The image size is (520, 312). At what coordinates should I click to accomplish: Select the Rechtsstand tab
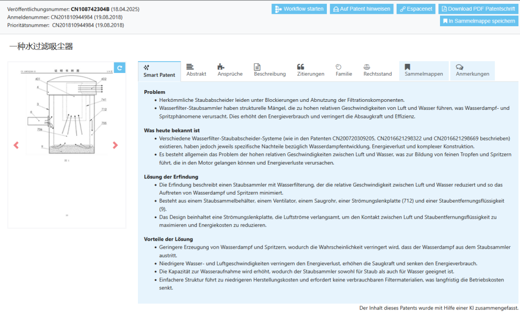click(377, 70)
